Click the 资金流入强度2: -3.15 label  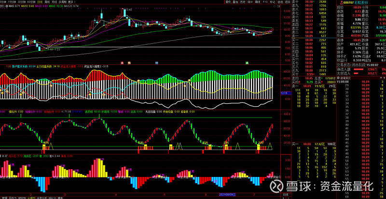pos(96,66)
